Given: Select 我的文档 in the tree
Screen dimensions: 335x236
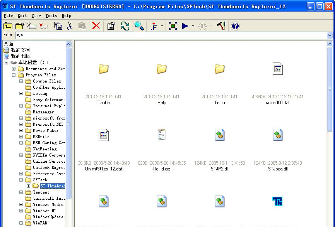Looking at the screenshot, I should tap(20, 50).
